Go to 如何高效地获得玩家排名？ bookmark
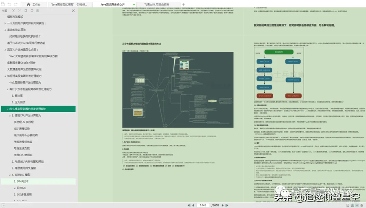Viewport: 366px width, 208px height. (25, 36)
